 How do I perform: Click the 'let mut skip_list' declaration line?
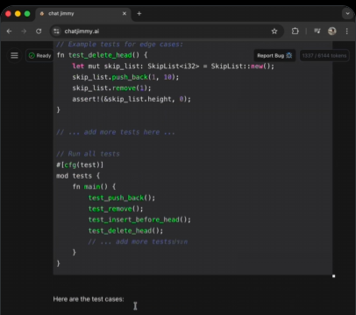click(x=174, y=66)
